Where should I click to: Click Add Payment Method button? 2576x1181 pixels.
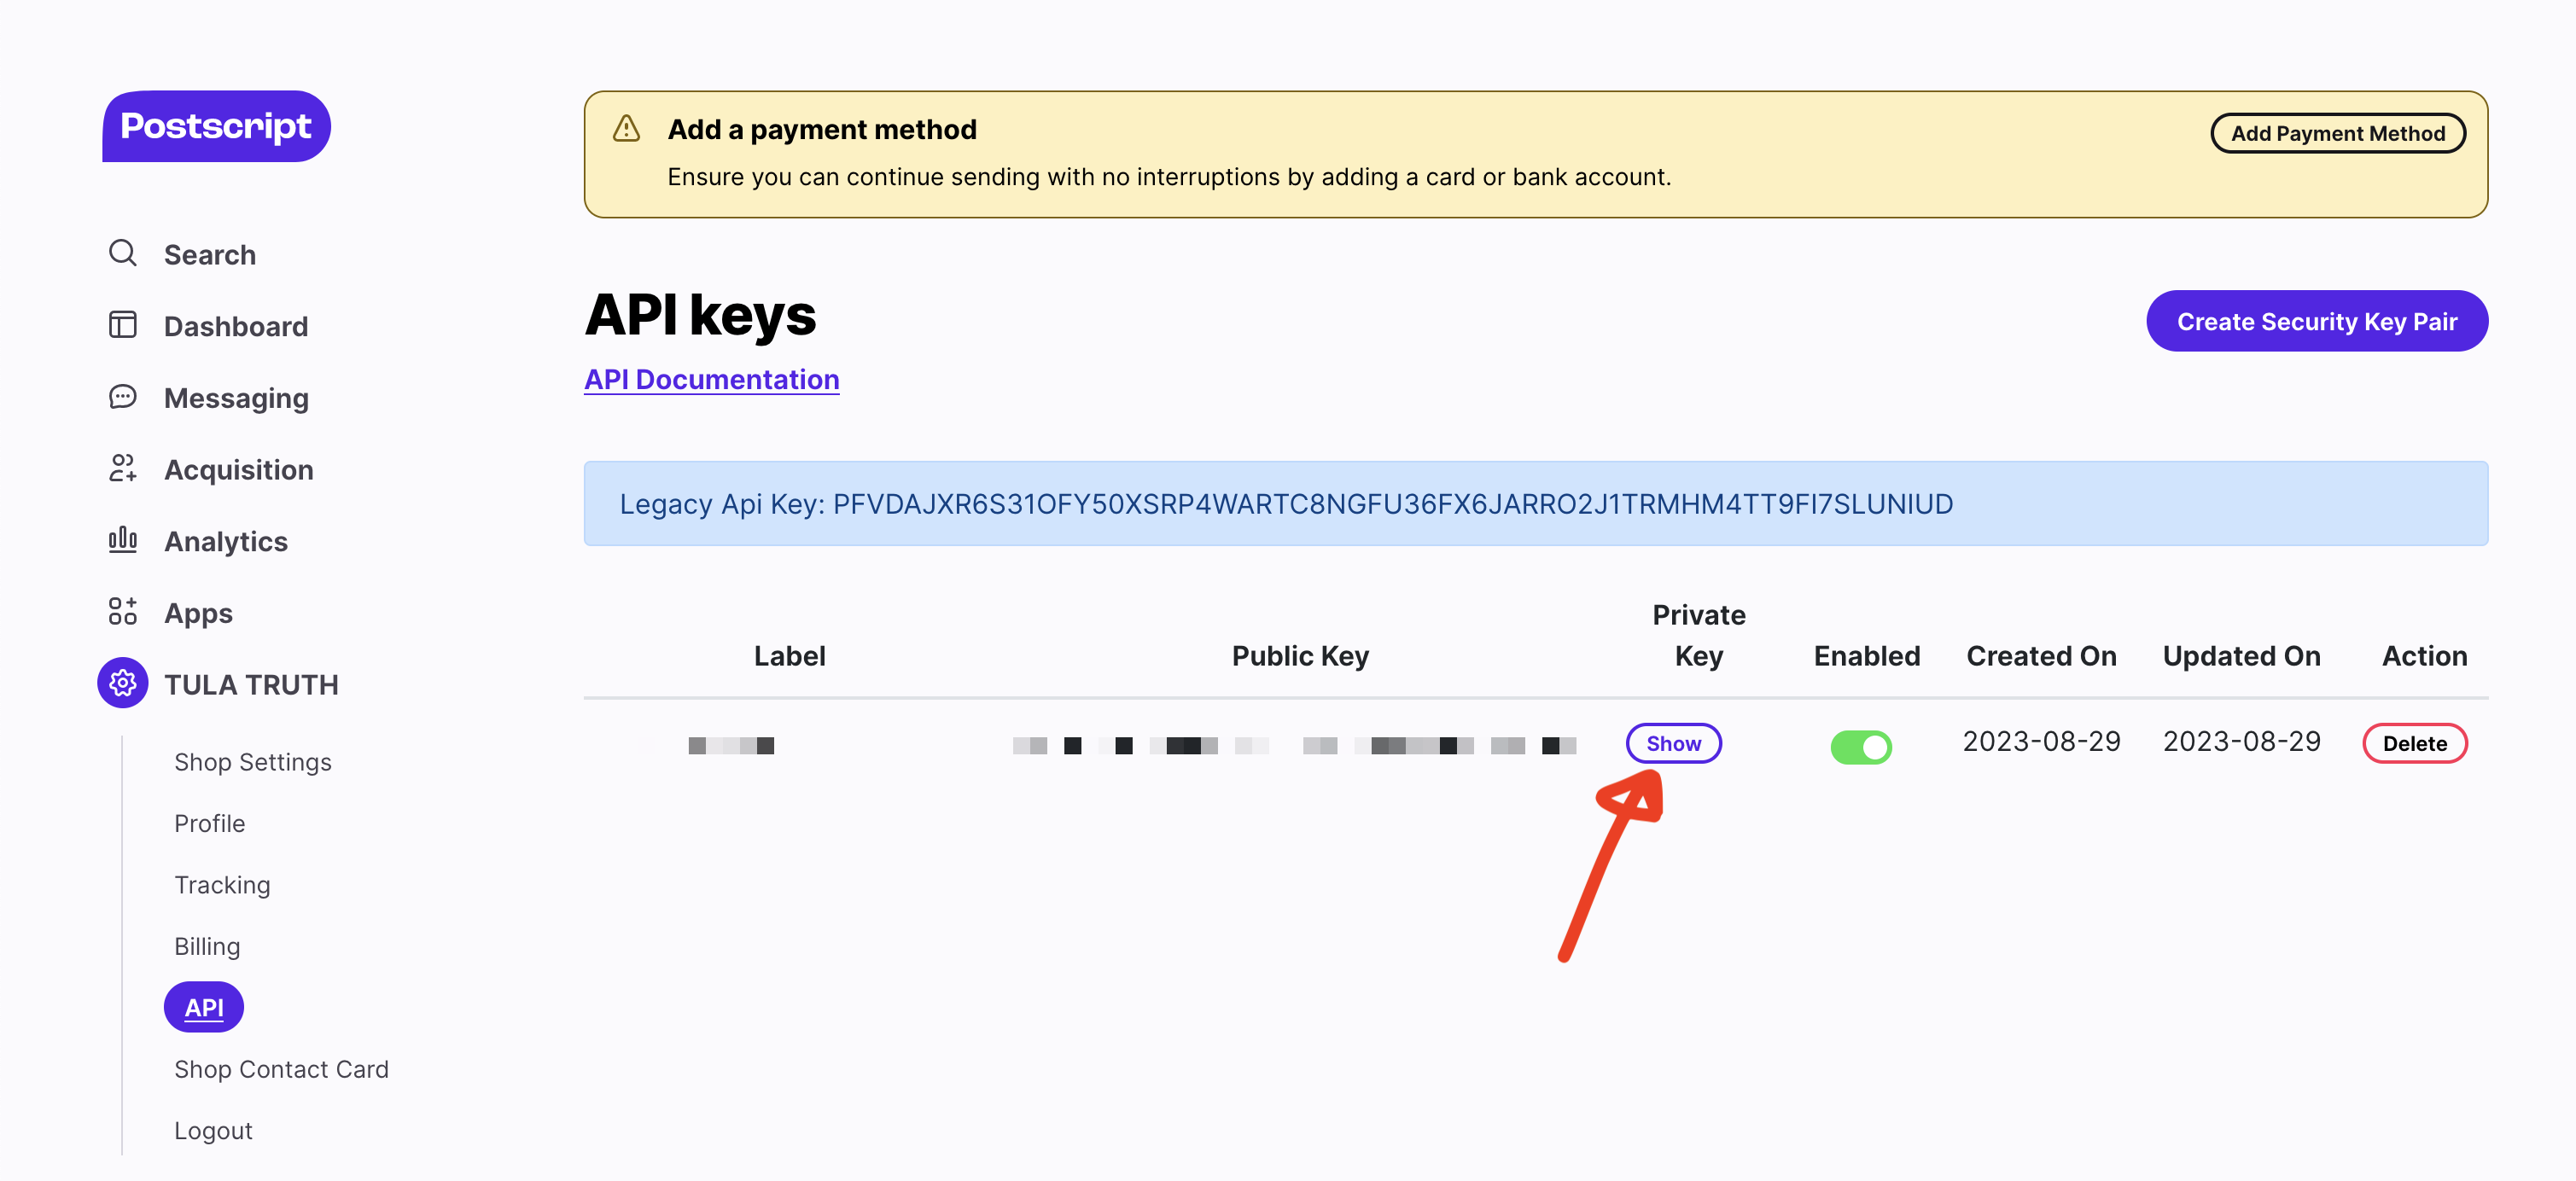2337,133
